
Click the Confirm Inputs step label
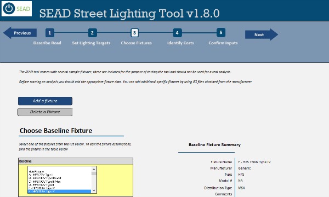[223, 43]
